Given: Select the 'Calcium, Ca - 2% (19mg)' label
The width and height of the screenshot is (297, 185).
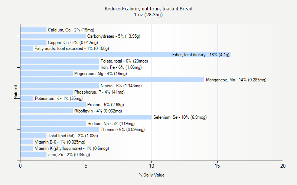Looking at the screenshot, I should 71,30.
